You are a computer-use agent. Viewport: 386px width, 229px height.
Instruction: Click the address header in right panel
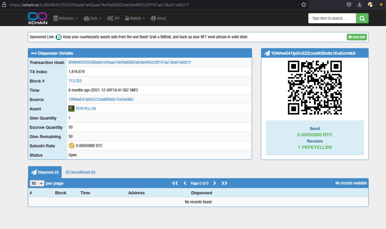coord(313,53)
